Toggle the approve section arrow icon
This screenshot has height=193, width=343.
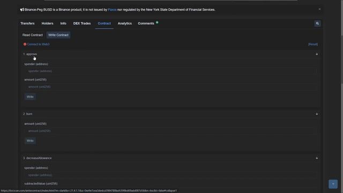tap(317, 54)
